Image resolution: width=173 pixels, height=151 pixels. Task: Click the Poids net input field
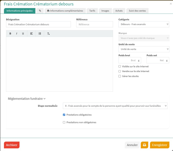coord(158,60)
